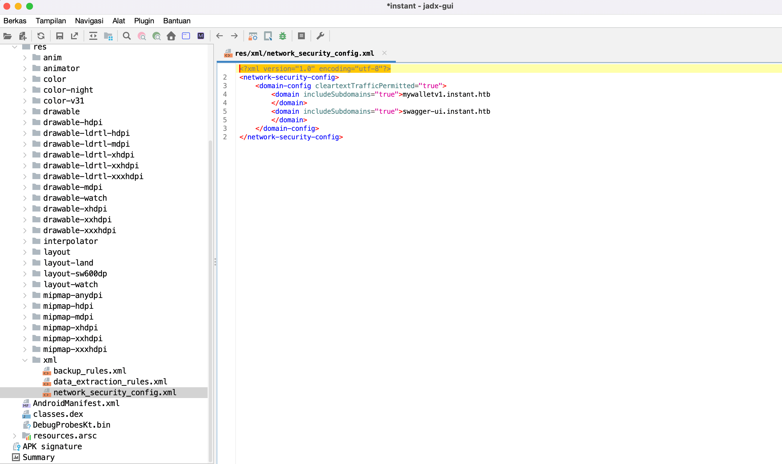Click the Save all floppy disk icon
This screenshot has height=464, width=782.
[x=59, y=36]
